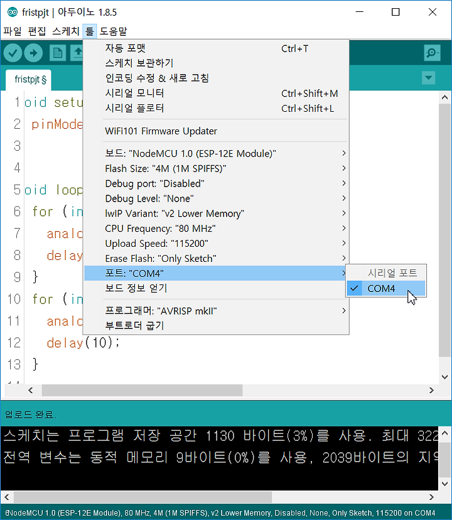The image size is (452, 520).
Task: Expand the Flash Size submenu
Action: [216, 168]
